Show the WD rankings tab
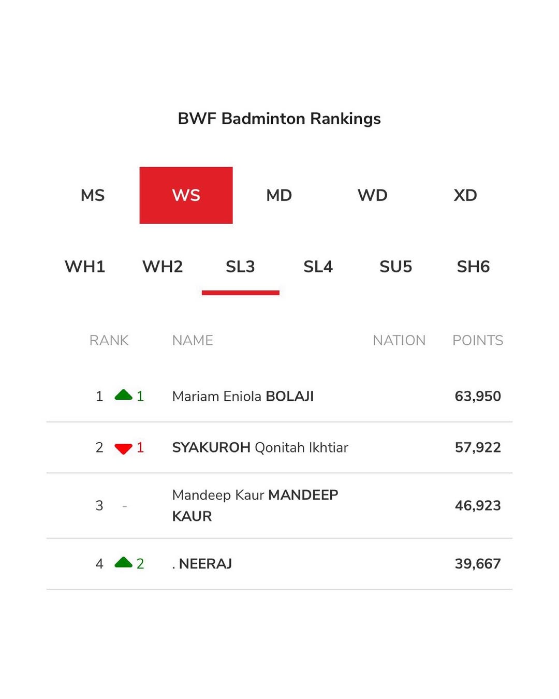Screen dimensions: 559x699 [x=372, y=195]
